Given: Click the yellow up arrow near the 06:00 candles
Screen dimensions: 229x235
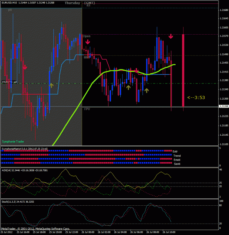Looking at the screenshot, I should tap(146, 91).
